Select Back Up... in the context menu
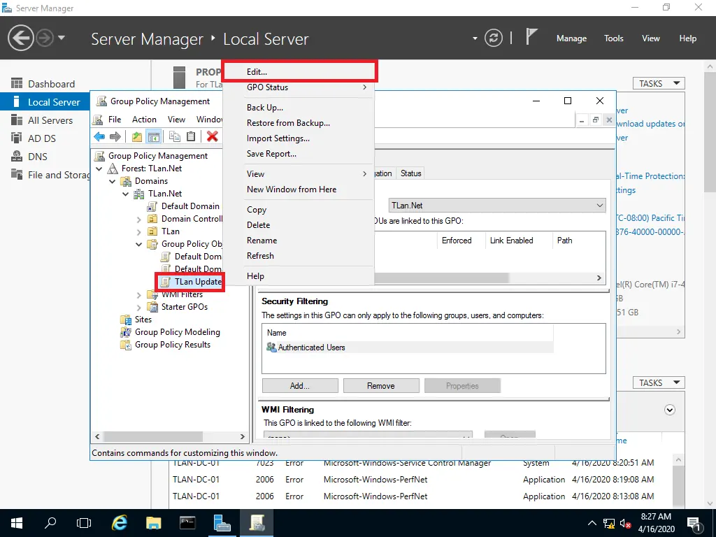This screenshot has width=716, height=537. (x=265, y=108)
